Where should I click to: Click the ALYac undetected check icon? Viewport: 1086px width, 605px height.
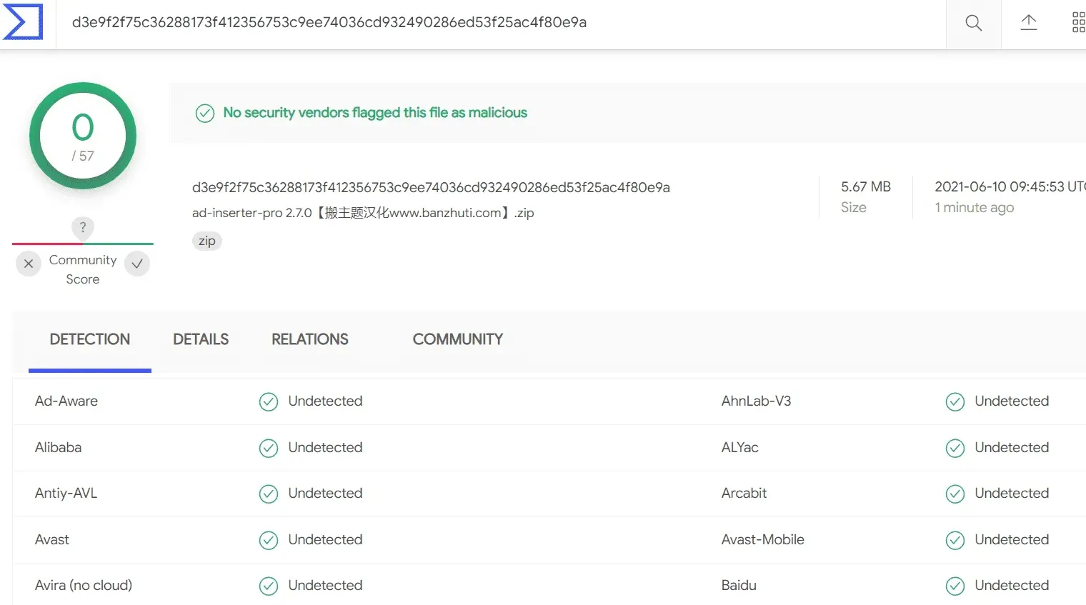pyautogui.click(x=955, y=449)
